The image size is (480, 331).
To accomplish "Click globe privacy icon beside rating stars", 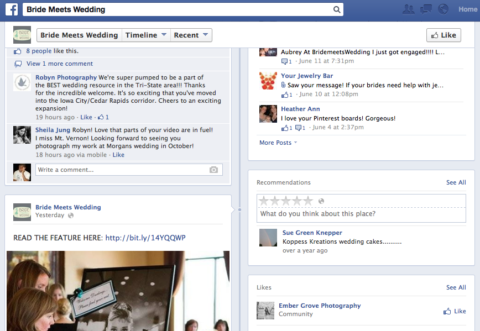I will click(x=321, y=201).
